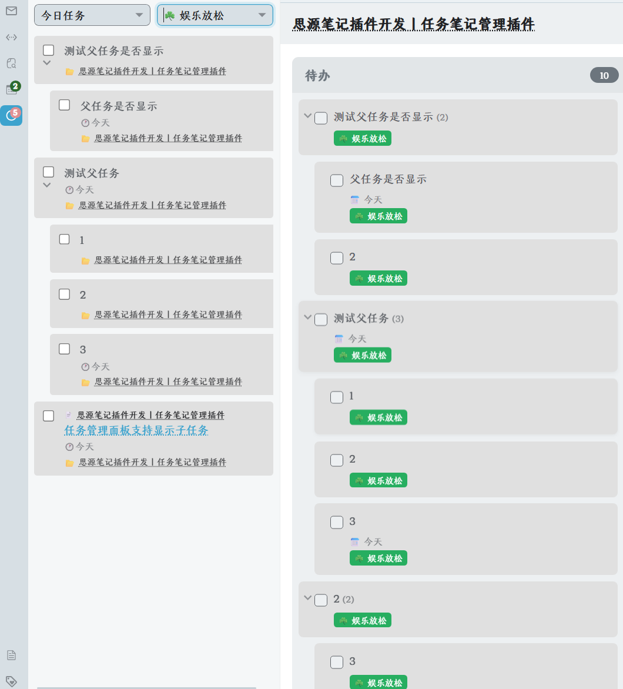Open folder link under 测试父任务 in left list
The height and width of the screenshot is (689, 623).
(152, 205)
